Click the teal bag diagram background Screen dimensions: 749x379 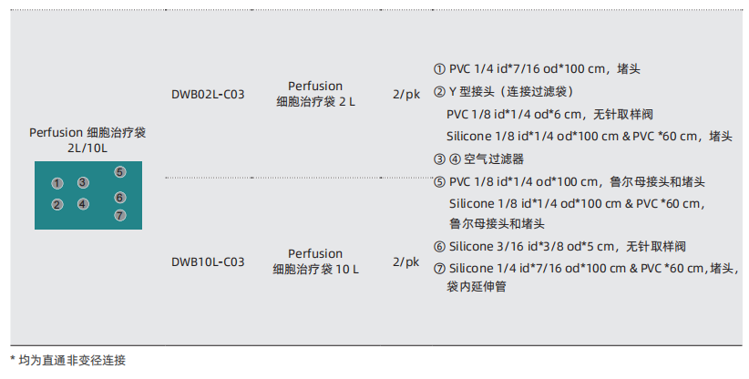[88, 195]
